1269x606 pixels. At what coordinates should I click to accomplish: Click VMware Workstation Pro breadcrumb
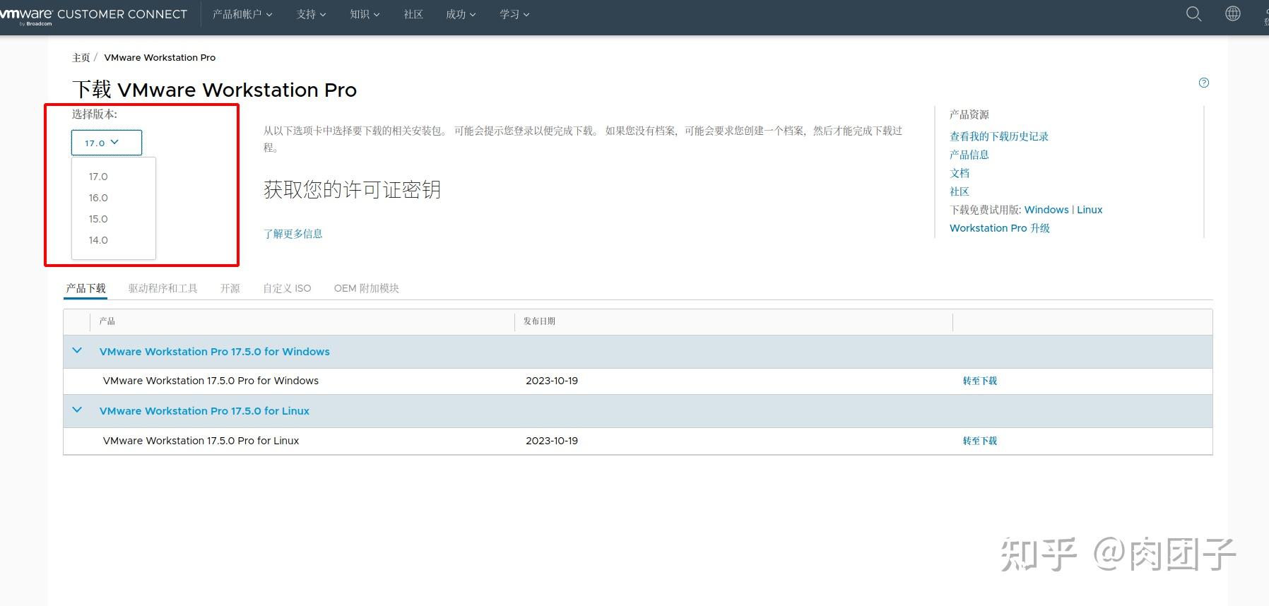click(160, 58)
